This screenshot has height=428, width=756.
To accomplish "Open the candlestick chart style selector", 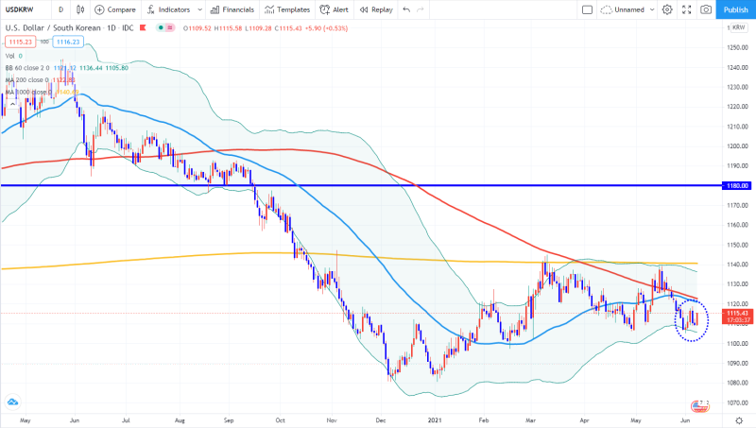I will [x=80, y=9].
